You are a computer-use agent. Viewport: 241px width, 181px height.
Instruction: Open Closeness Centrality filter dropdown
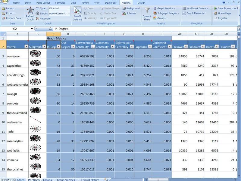click(112, 47)
